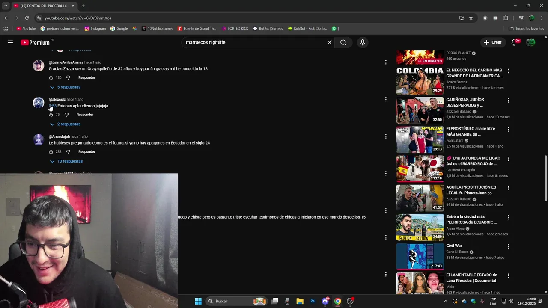Open the Google bookmark
Screen dimensions: 548x308
coord(119,29)
